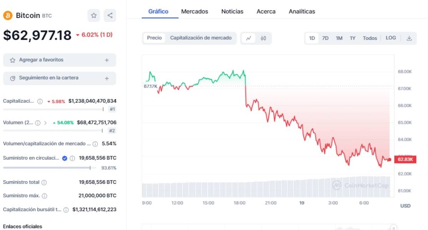Select the line chart view
The height and width of the screenshot is (230, 428).
(249, 38)
